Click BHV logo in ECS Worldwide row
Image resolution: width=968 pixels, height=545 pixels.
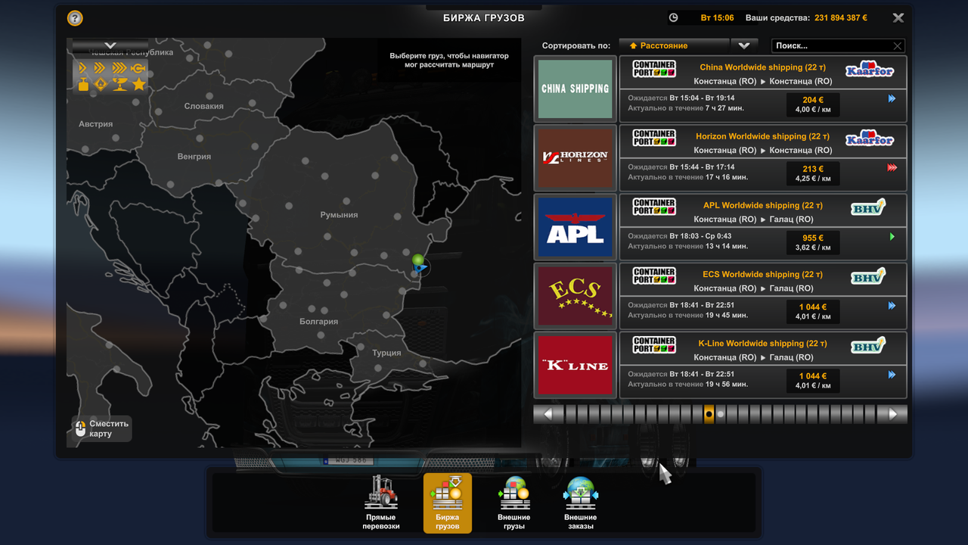(868, 276)
